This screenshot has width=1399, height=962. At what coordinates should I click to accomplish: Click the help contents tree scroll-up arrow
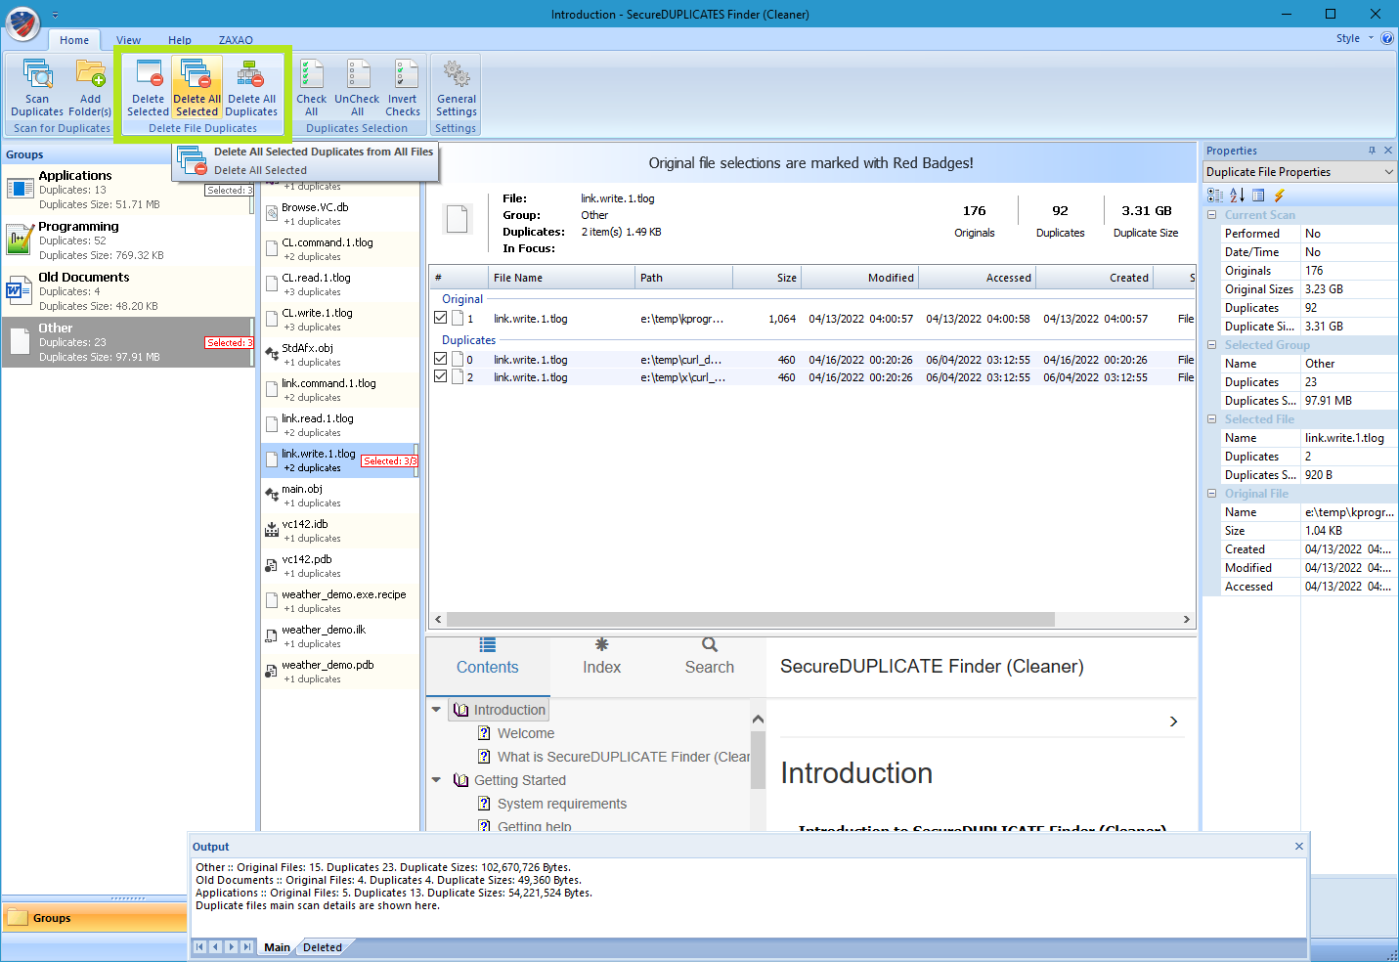click(758, 720)
